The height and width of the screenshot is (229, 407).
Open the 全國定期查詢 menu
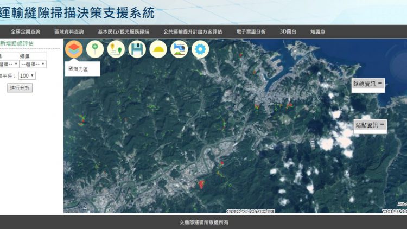(x=26, y=31)
